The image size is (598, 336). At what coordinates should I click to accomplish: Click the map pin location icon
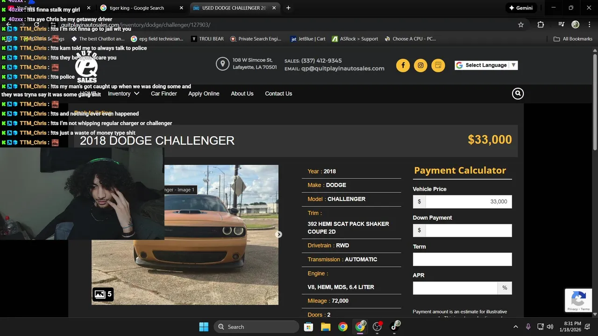pyautogui.click(x=222, y=64)
